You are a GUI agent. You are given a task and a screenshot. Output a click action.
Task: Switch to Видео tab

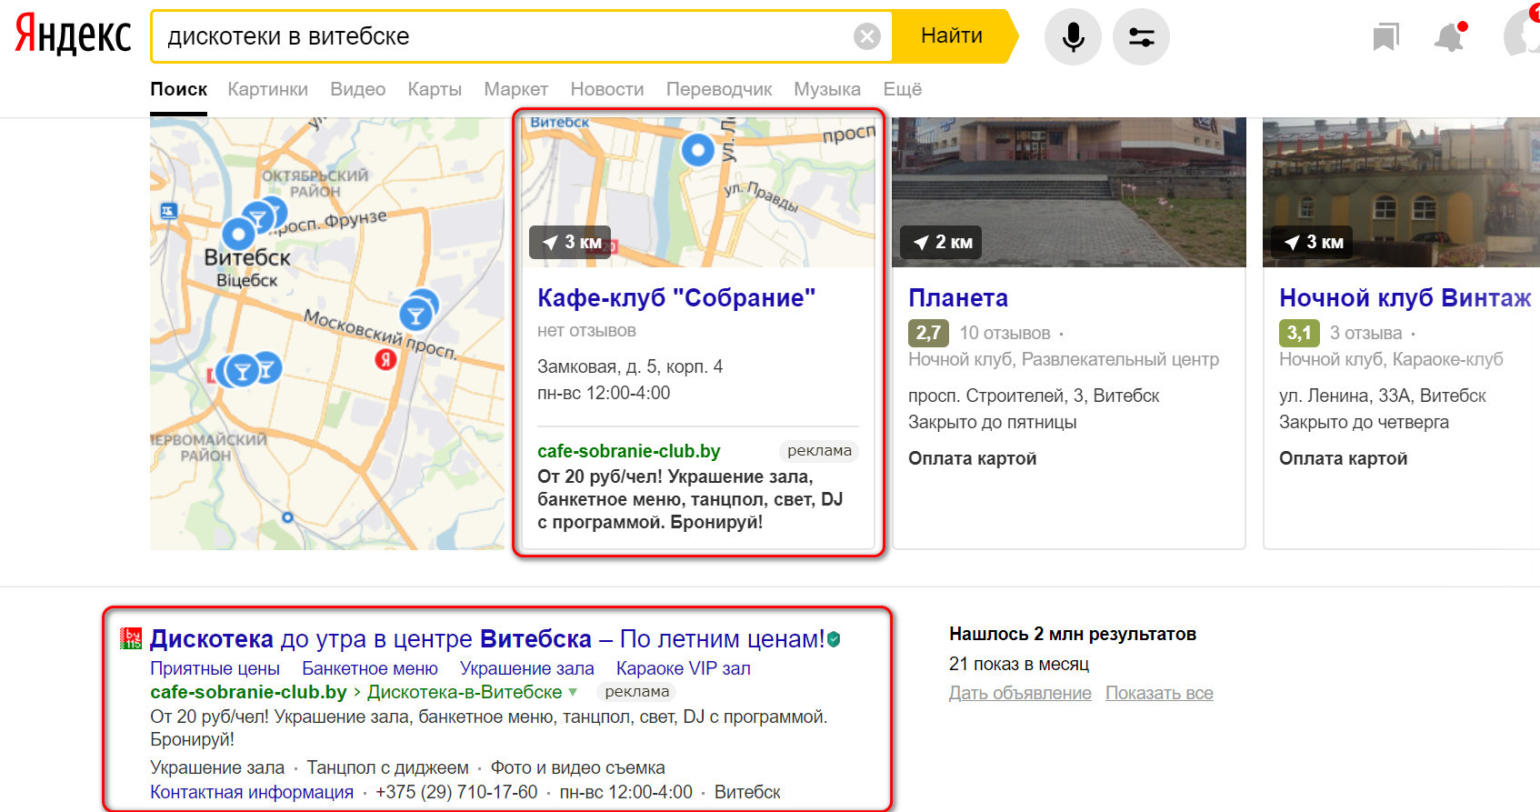[x=357, y=89]
